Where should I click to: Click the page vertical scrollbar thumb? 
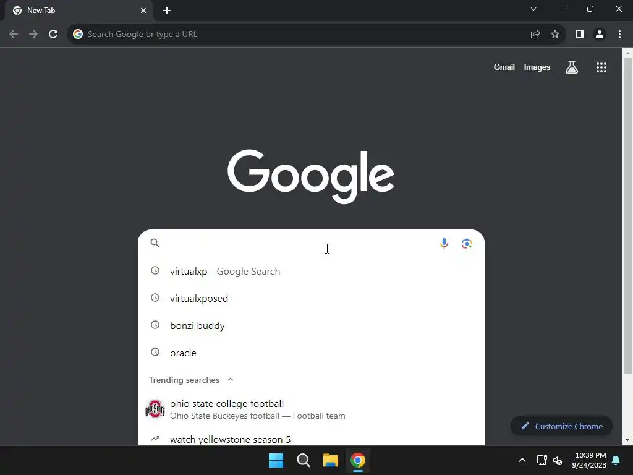[627, 216]
